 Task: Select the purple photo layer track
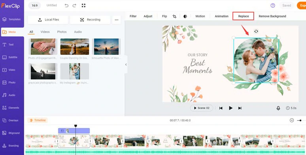click(x=74, y=131)
